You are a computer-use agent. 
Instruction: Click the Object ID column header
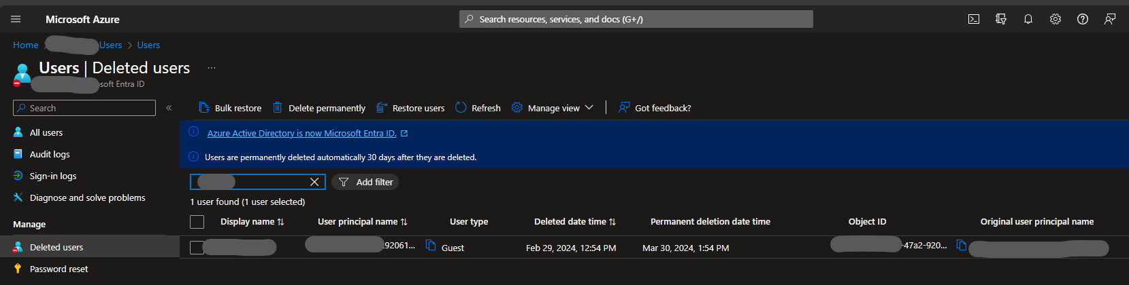point(867,221)
